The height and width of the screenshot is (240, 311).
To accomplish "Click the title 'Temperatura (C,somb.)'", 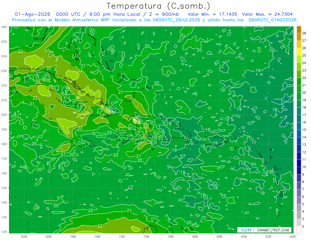I will point(158,6).
